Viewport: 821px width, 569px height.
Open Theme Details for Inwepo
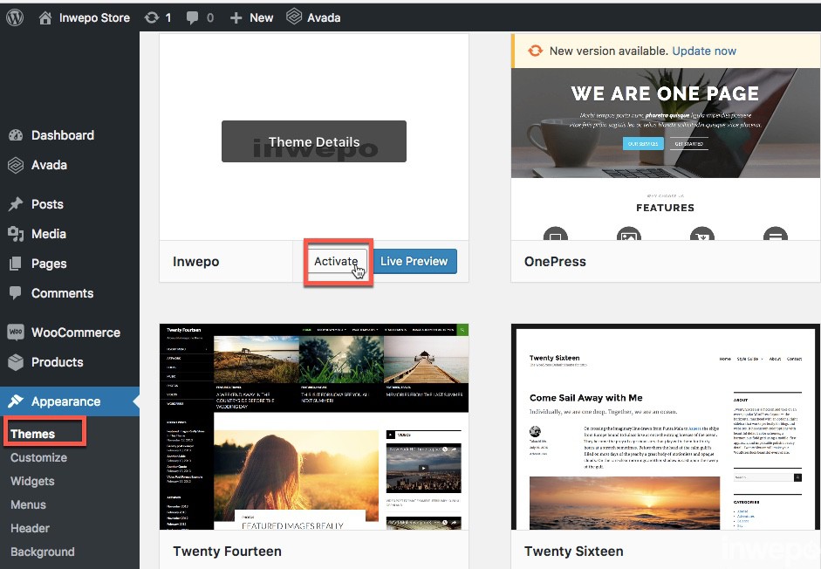pos(313,141)
